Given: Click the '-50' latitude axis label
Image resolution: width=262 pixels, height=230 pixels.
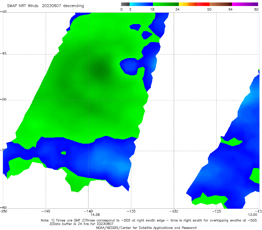Looking at the screenshot, I should (x=3, y=99).
